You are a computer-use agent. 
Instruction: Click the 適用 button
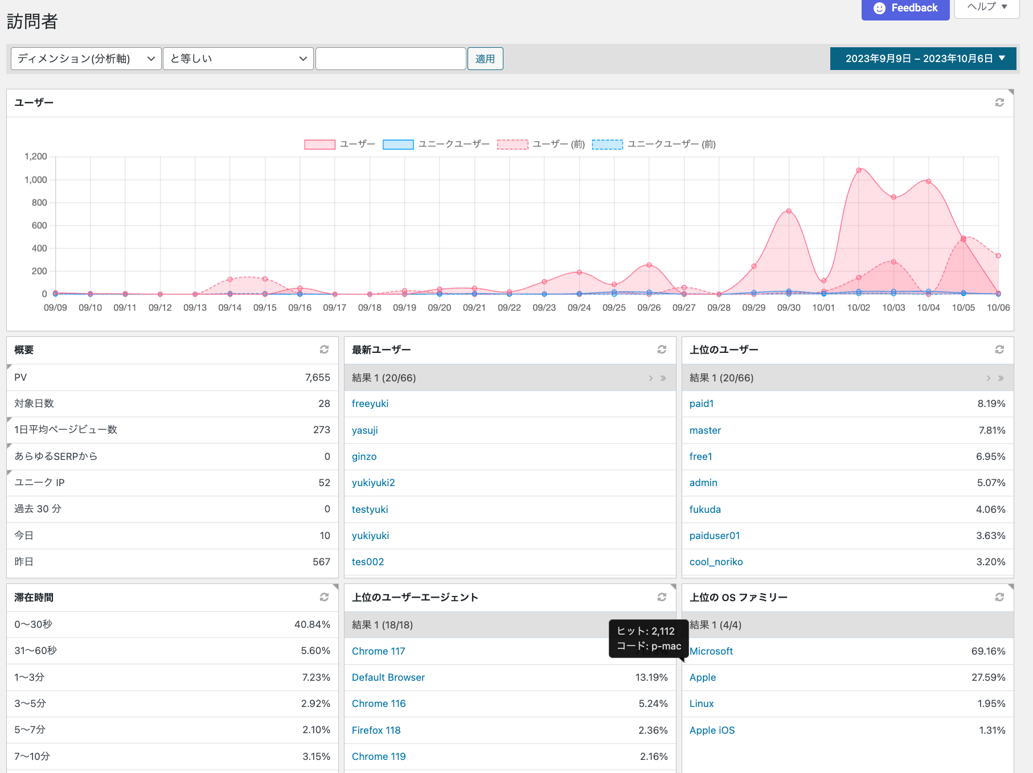(485, 59)
